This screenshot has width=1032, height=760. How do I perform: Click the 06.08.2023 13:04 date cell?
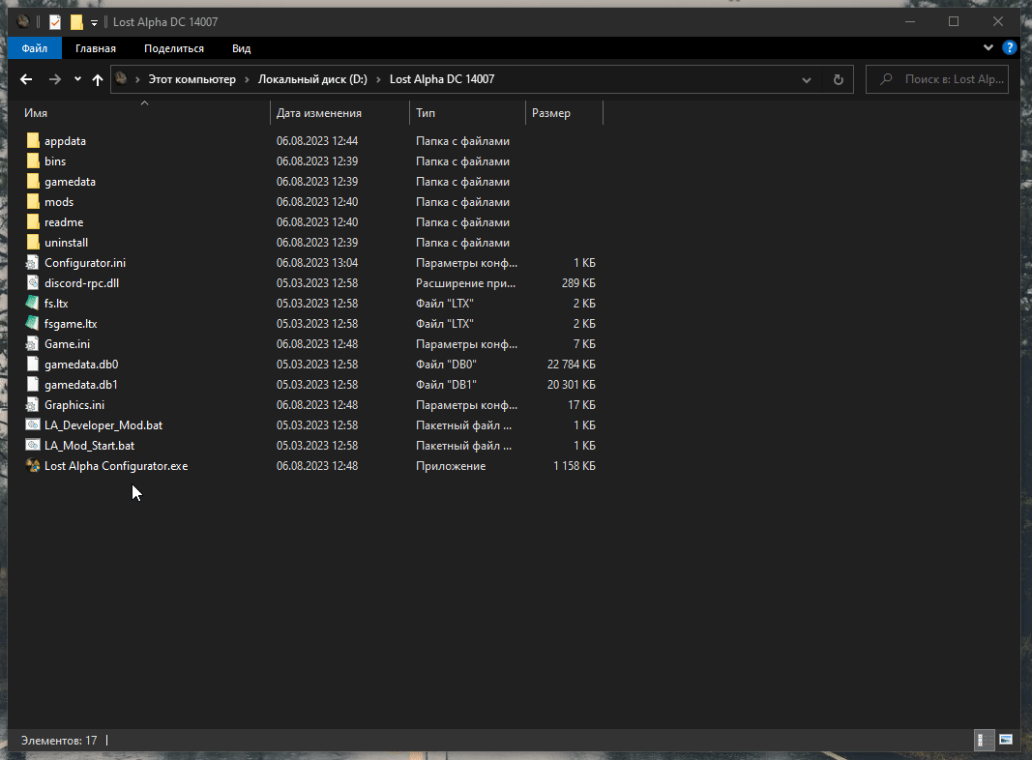[317, 263]
